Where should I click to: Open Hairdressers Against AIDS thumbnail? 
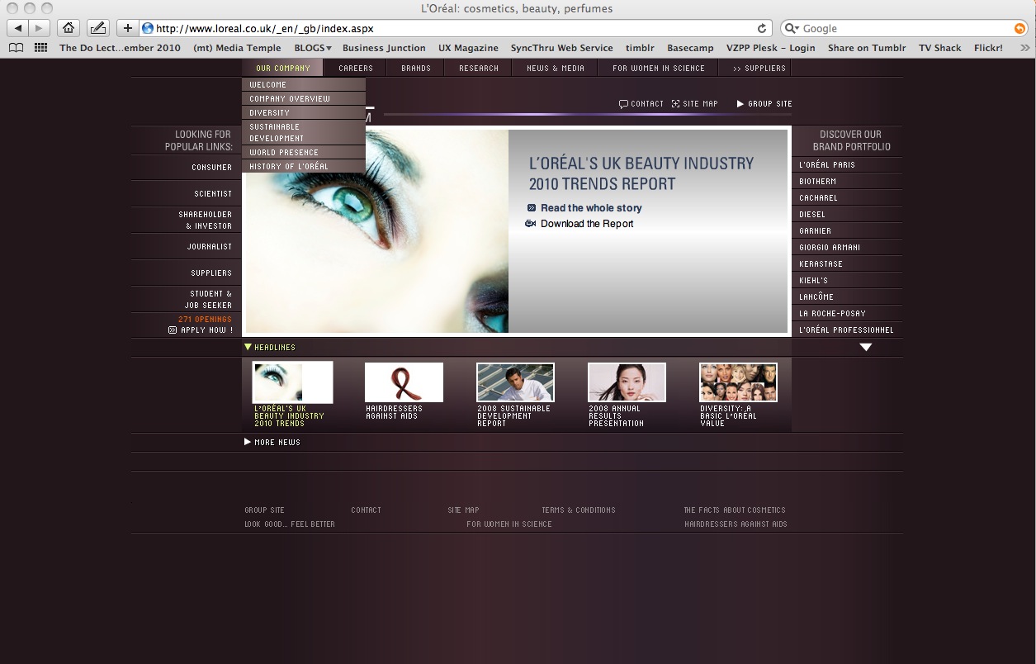(404, 383)
